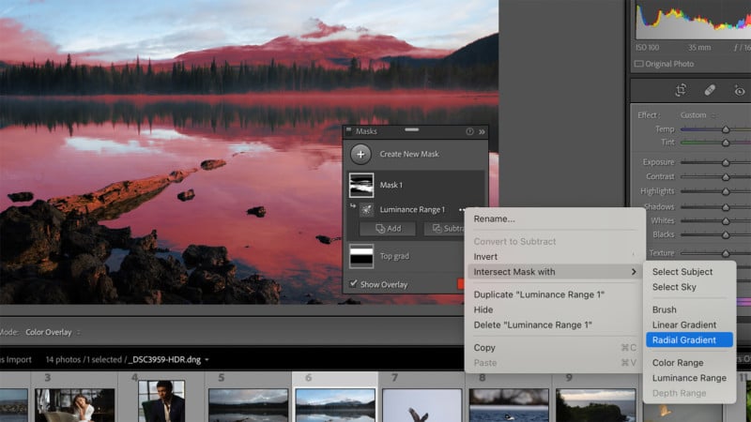Select the Crop overlay tool icon
The width and height of the screenshot is (751, 422).
[x=682, y=90]
